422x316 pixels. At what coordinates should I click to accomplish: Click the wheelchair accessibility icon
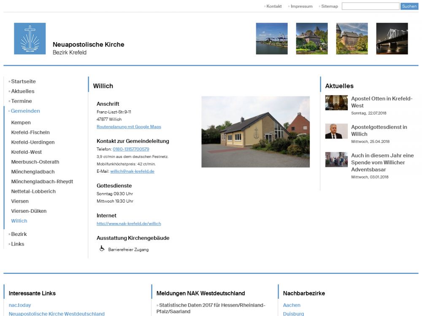102,249
